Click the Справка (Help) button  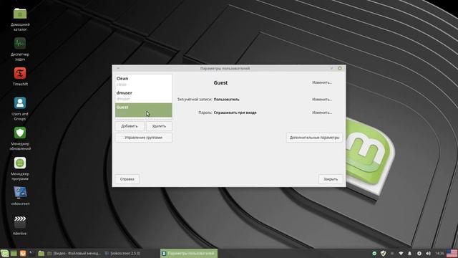pyautogui.click(x=127, y=179)
